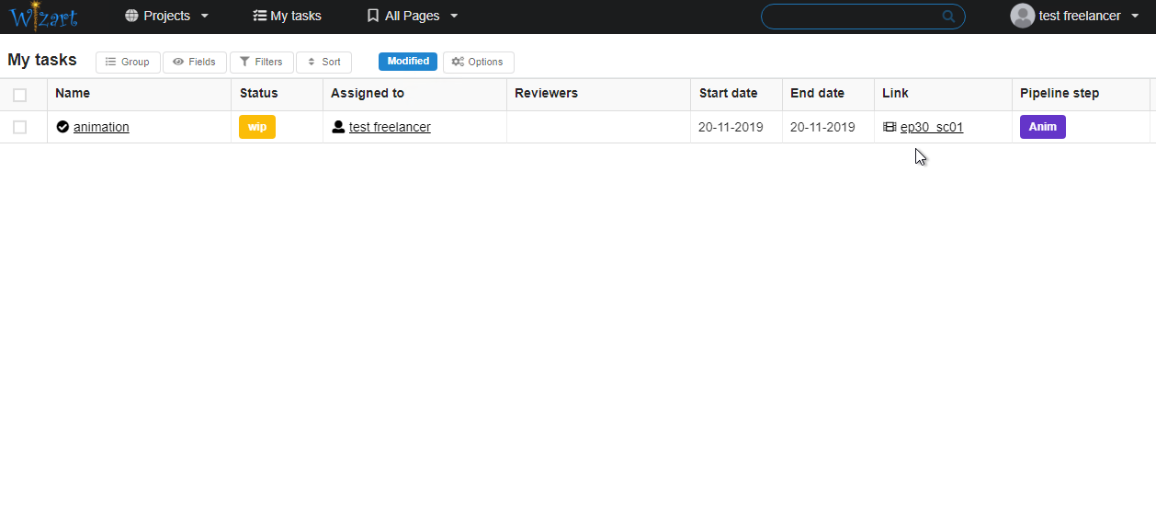Screen dimensions: 1156x514
Task: Check the animation task row checkbox
Action: click(x=20, y=127)
